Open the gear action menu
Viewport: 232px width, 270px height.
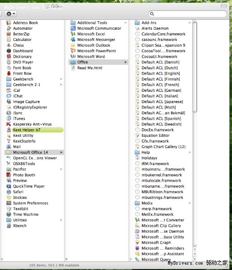coord(11,13)
